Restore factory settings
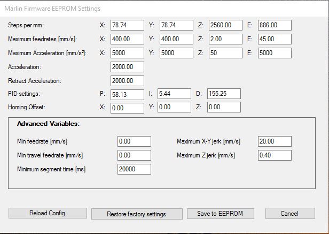This screenshot has height=234, width=329. click(x=137, y=214)
